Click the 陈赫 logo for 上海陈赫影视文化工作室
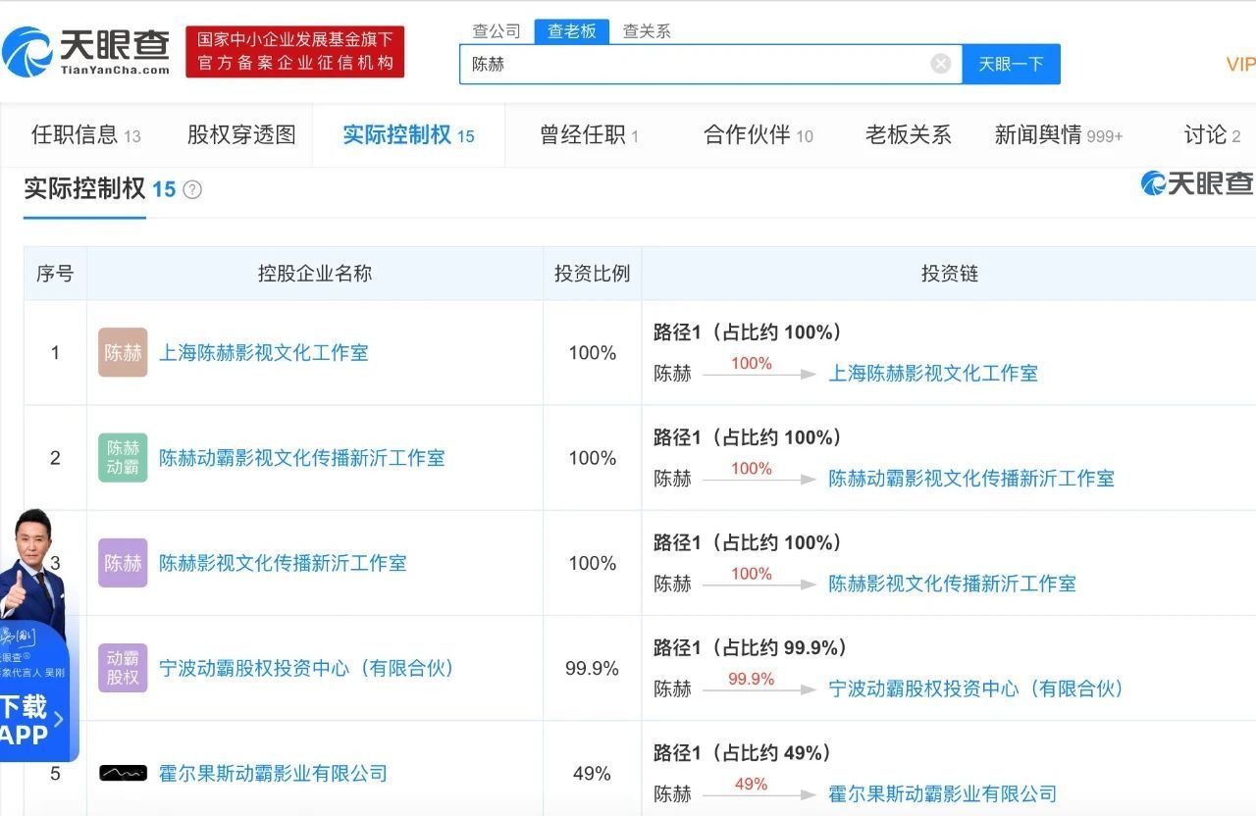This screenshot has width=1256, height=816. pyautogui.click(x=123, y=352)
